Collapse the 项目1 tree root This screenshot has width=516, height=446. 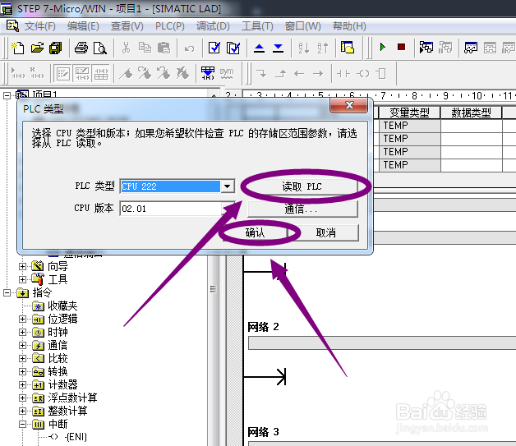point(7,95)
